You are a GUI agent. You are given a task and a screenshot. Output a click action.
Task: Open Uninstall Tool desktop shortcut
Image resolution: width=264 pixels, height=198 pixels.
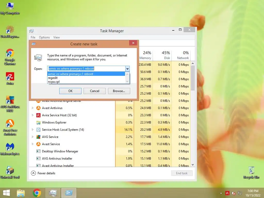pyautogui.click(x=10, y=172)
